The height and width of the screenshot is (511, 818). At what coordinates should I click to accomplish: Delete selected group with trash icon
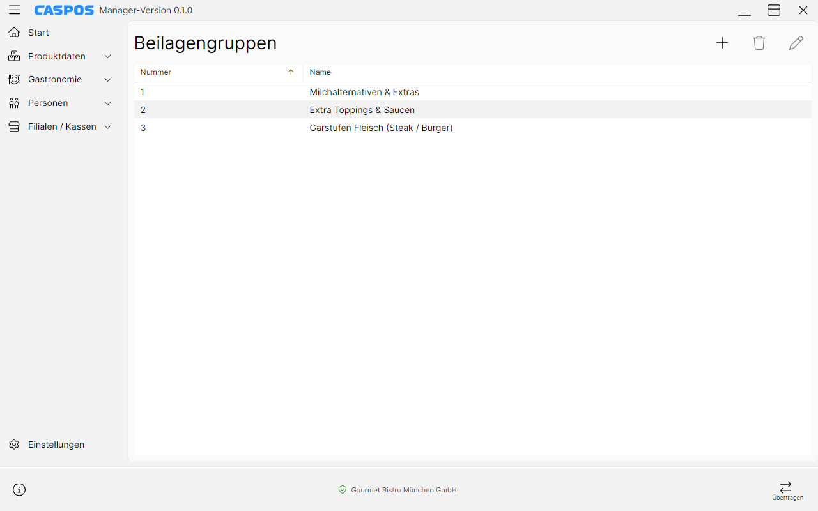[x=759, y=43]
